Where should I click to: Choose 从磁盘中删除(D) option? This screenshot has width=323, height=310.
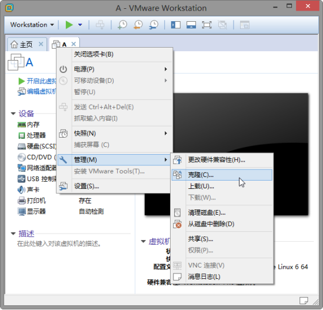tap(222, 224)
